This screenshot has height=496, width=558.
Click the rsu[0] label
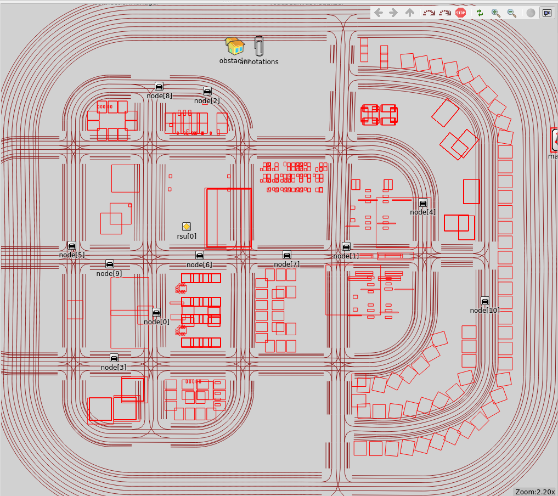(x=187, y=236)
